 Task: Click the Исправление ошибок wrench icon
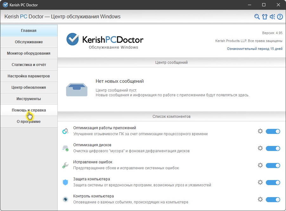click(x=65, y=165)
